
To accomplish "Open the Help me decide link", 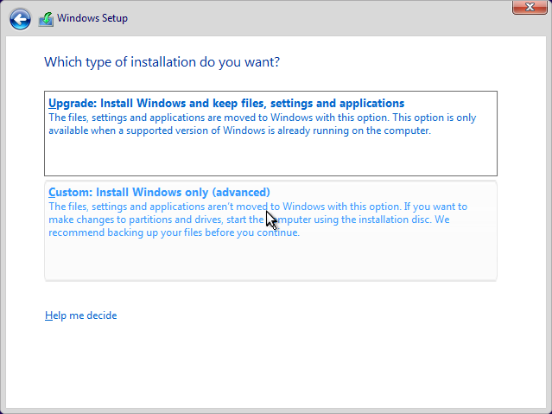I will [x=80, y=315].
